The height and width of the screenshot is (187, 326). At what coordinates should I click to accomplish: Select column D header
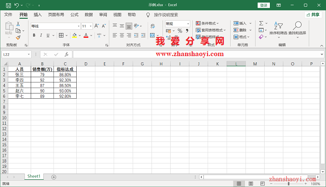[86, 64]
